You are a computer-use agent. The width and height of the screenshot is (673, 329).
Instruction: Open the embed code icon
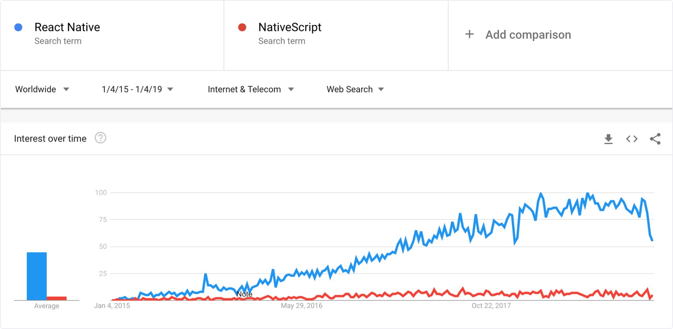[632, 139]
